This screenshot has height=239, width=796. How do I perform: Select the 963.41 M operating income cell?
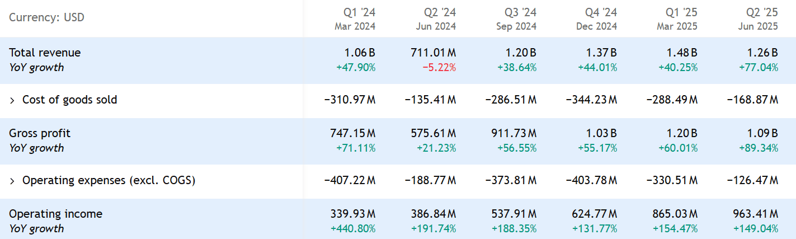pyautogui.click(x=755, y=214)
